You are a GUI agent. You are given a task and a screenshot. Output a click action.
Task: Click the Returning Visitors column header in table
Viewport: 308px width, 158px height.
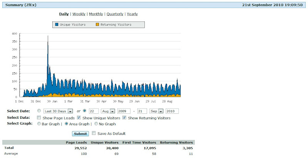[176, 143]
